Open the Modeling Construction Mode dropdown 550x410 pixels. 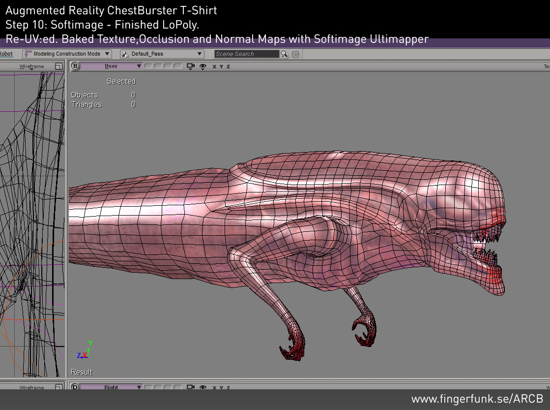tap(67, 54)
